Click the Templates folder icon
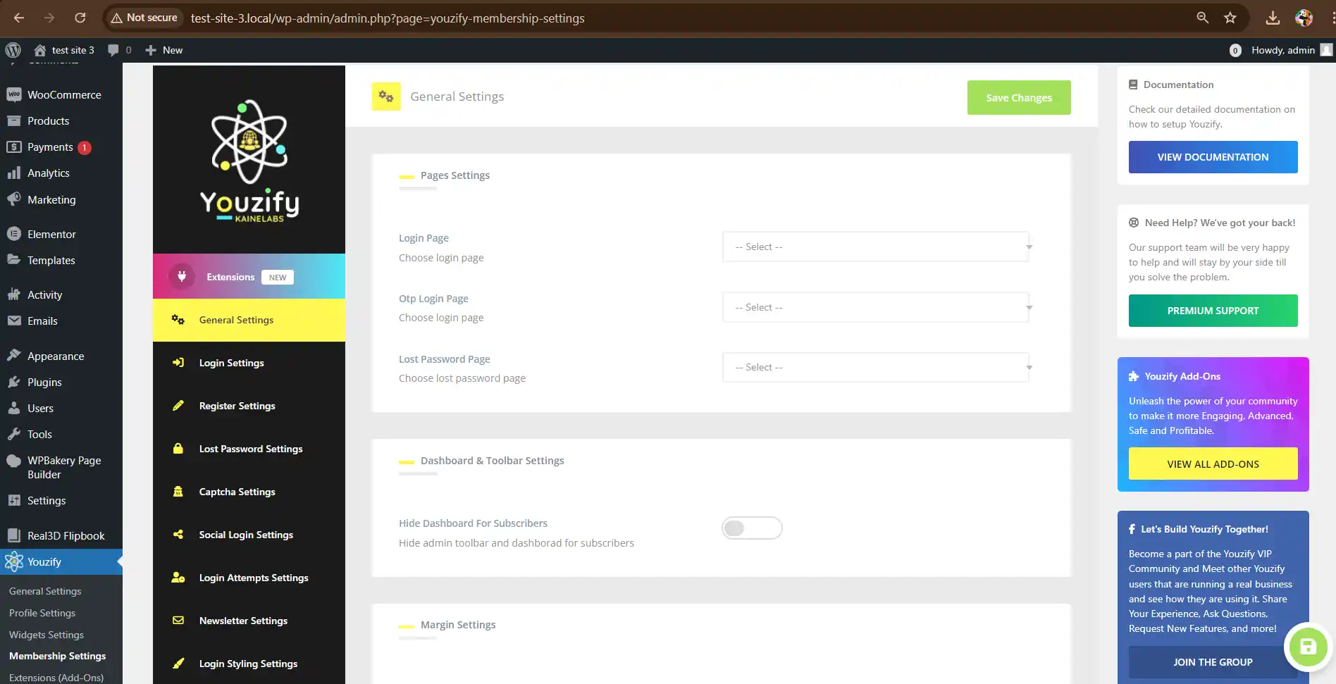Screen dimensions: 1336x684 14,260
